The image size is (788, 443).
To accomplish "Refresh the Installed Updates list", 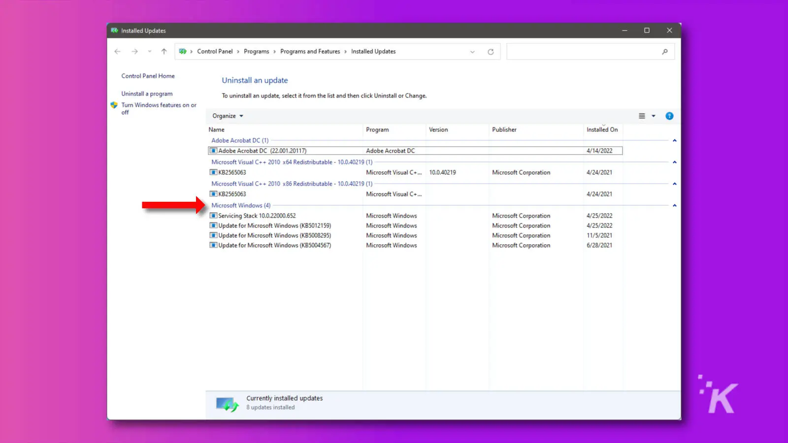I will coord(491,52).
